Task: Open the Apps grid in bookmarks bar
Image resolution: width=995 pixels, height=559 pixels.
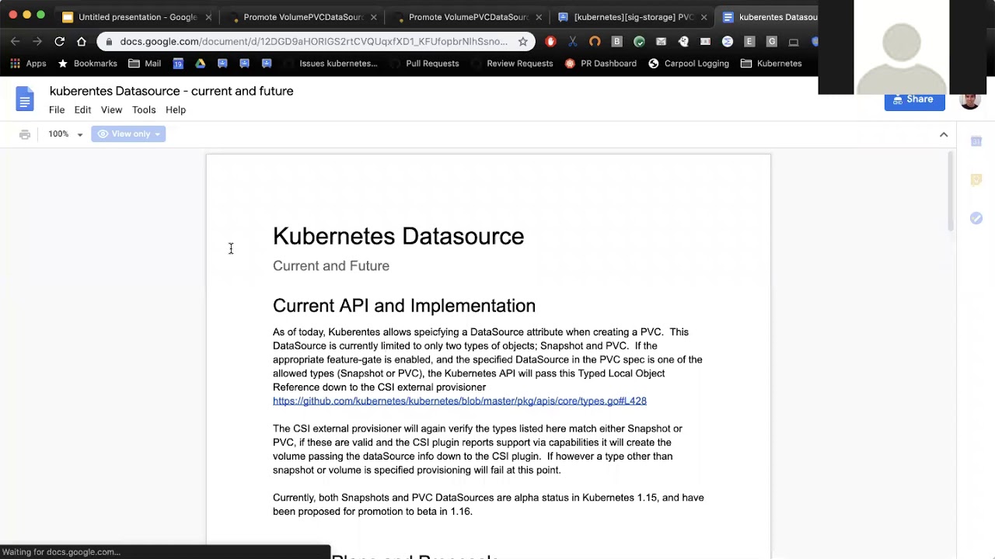Action: [x=28, y=64]
